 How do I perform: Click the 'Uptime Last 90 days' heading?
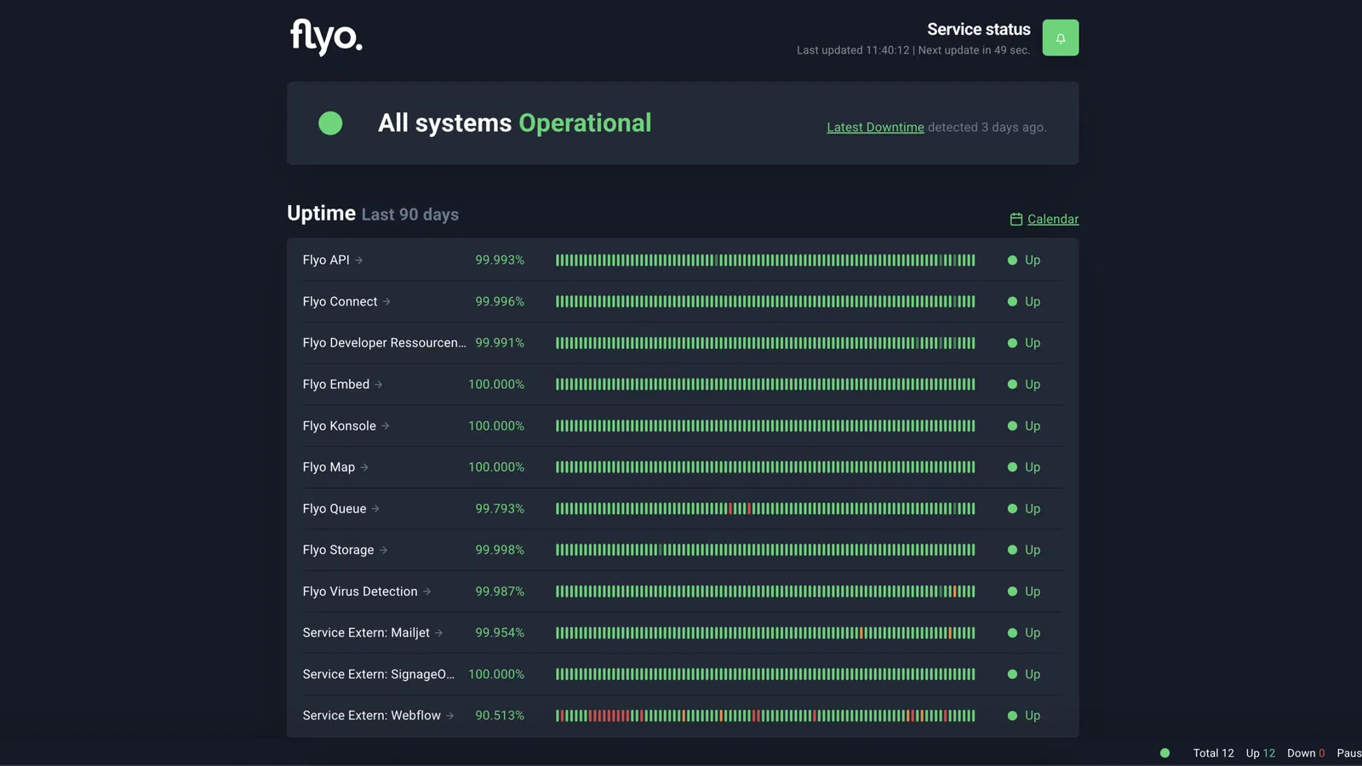[373, 214]
